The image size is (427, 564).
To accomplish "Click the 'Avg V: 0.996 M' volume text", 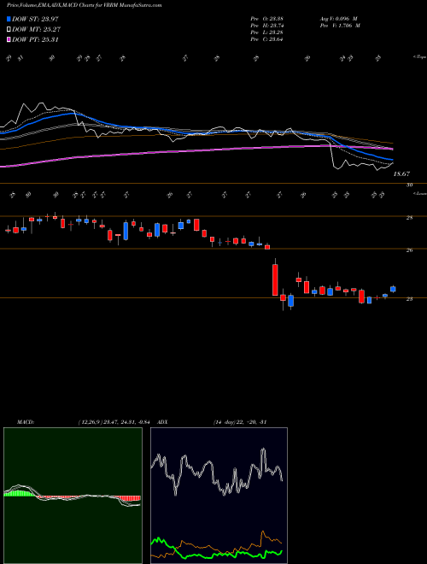I will [x=338, y=18].
